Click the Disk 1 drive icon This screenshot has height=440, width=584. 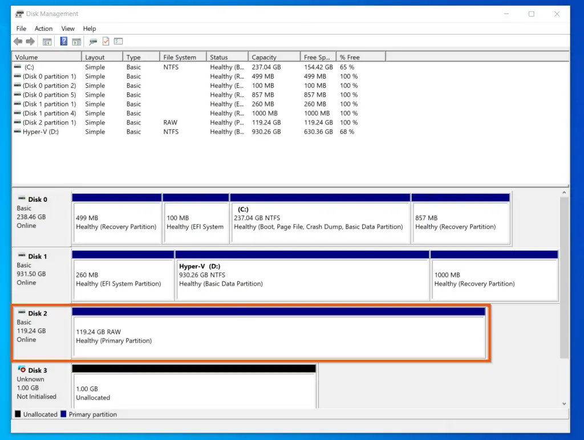(x=22, y=255)
